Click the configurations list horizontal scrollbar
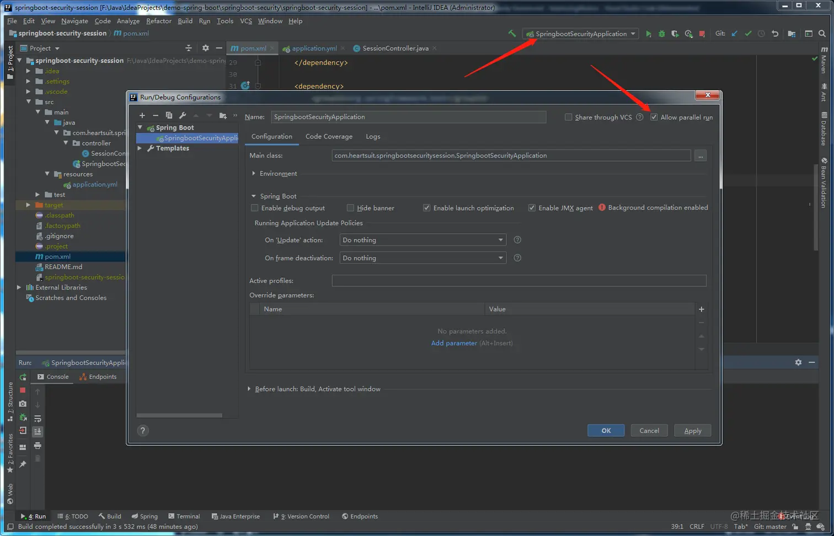Image resolution: width=834 pixels, height=536 pixels. pos(179,416)
